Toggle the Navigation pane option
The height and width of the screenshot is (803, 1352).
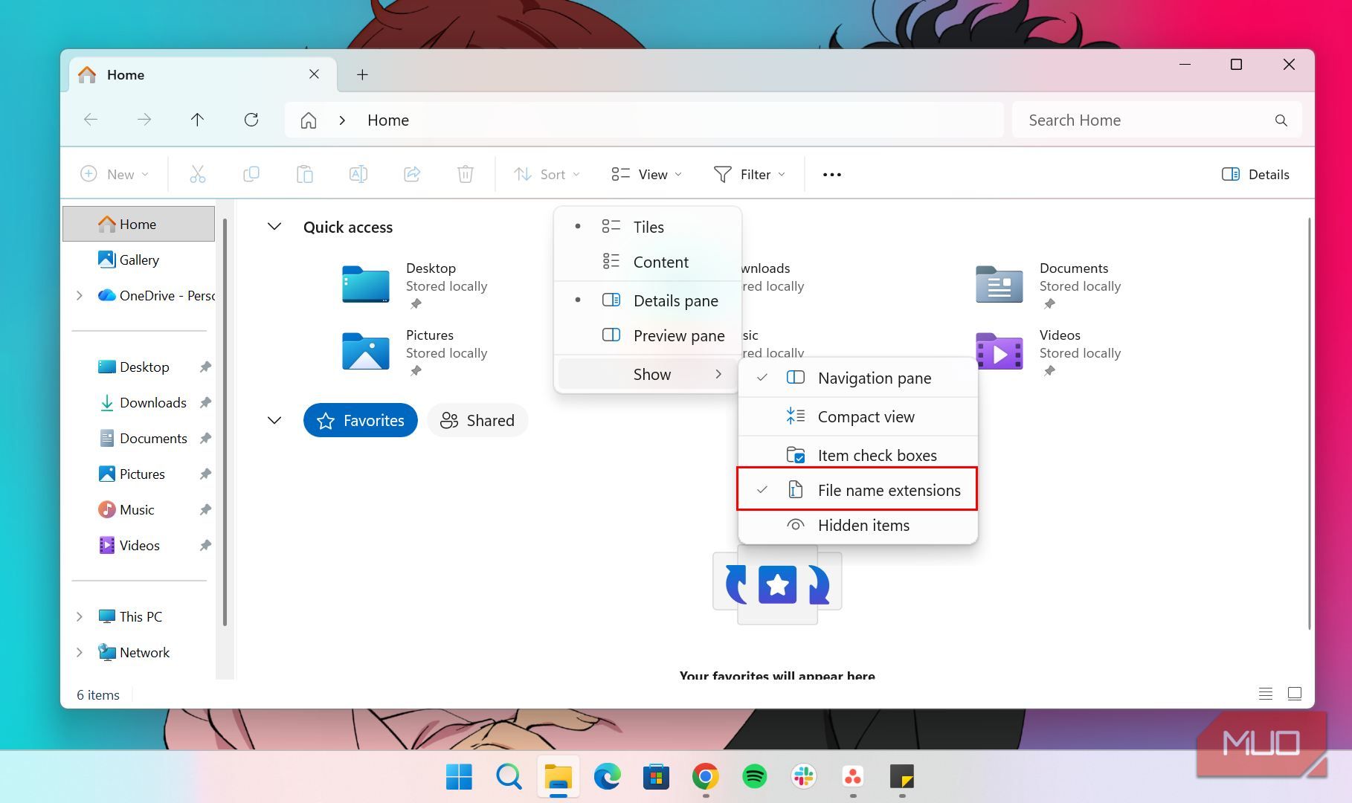click(857, 378)
